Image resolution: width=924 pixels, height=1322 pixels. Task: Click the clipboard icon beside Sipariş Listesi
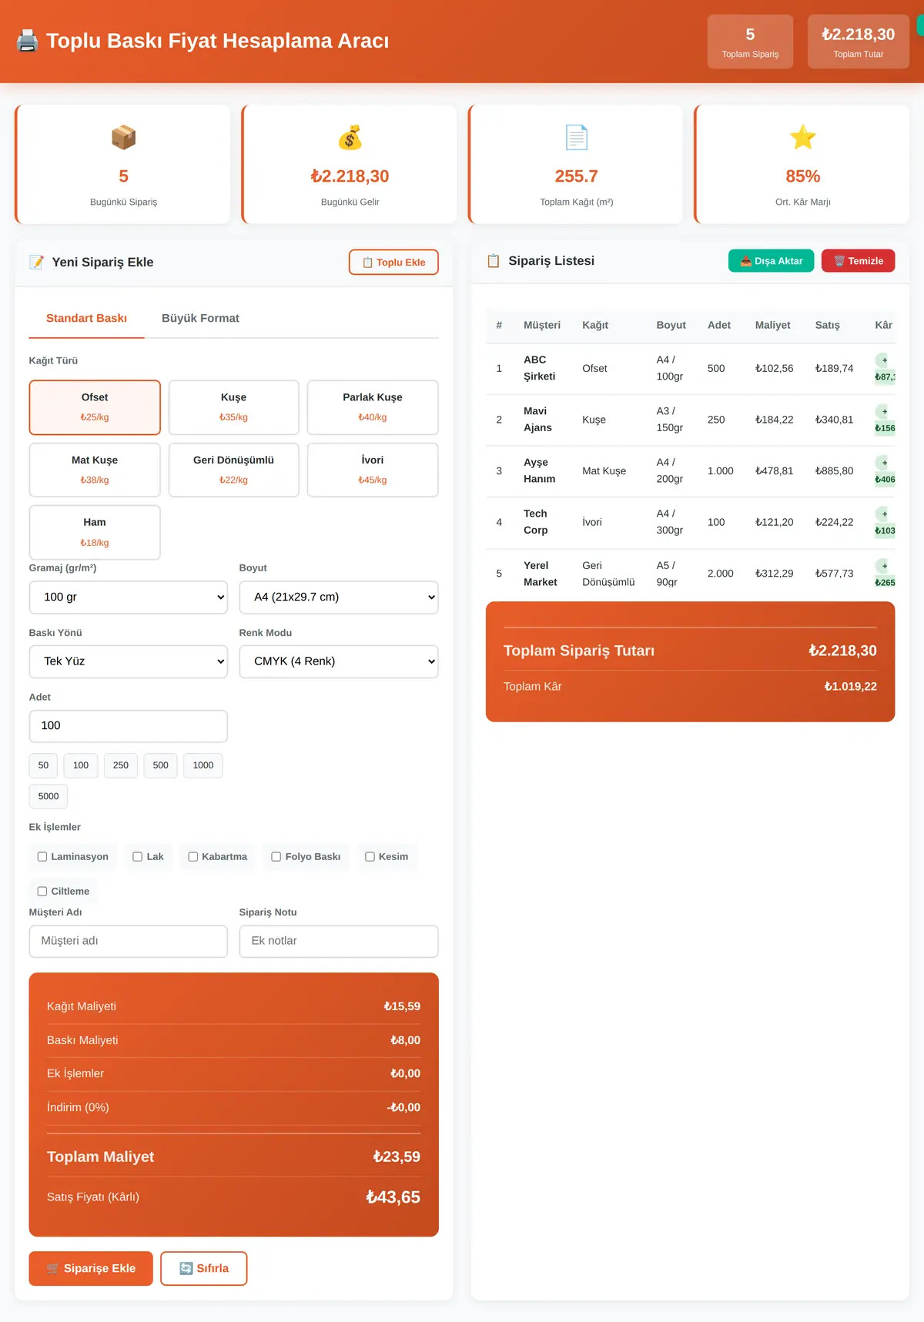pyautogui.click(x=494, y=261)
